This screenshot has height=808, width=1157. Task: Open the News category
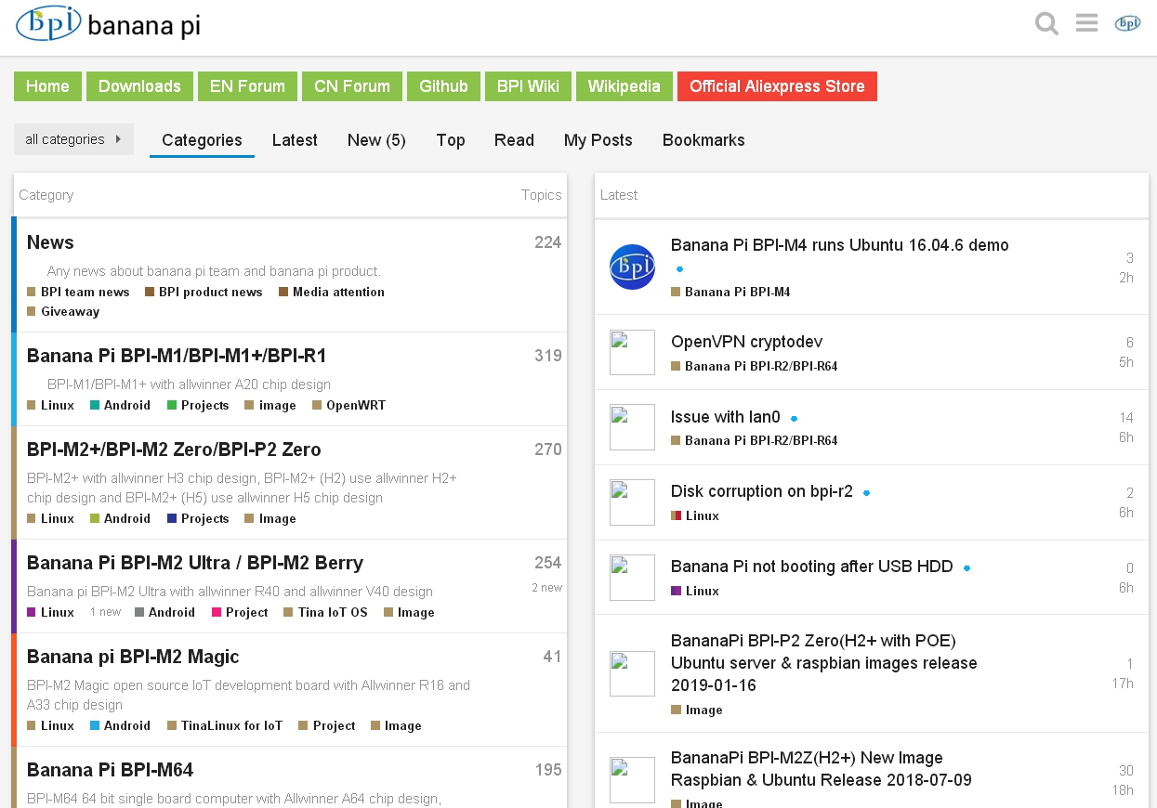click(x=50, y=242)
